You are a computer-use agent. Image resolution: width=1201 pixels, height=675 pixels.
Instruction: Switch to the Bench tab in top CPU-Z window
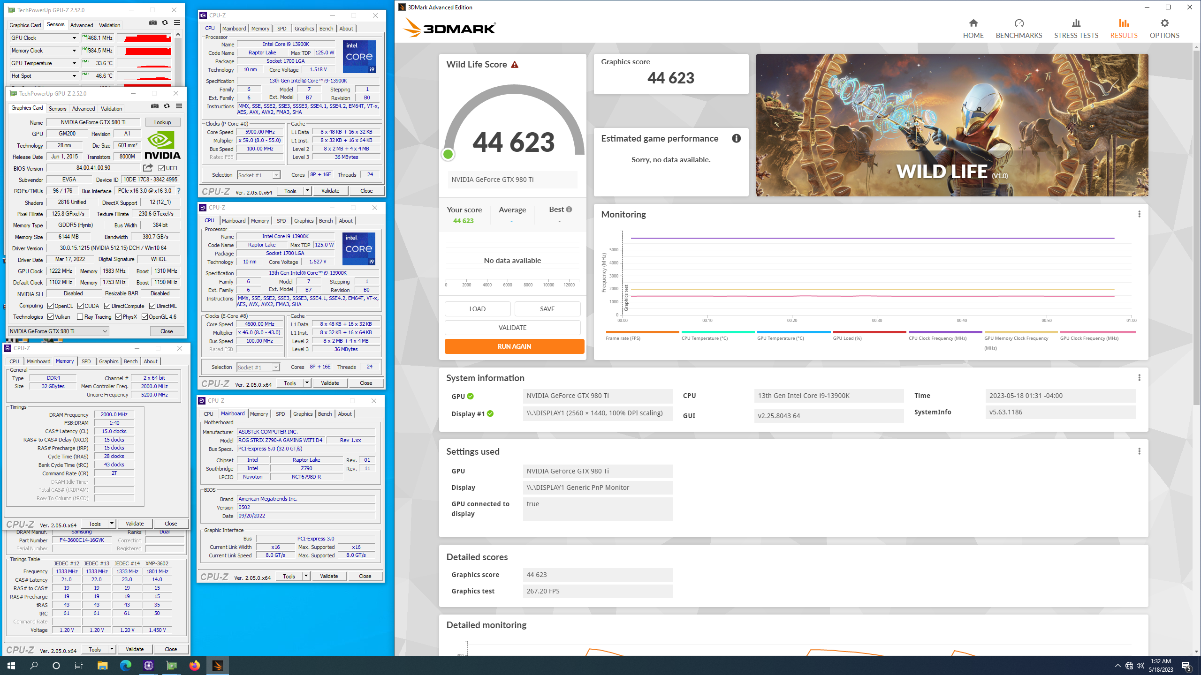click(x=326, y=29)
